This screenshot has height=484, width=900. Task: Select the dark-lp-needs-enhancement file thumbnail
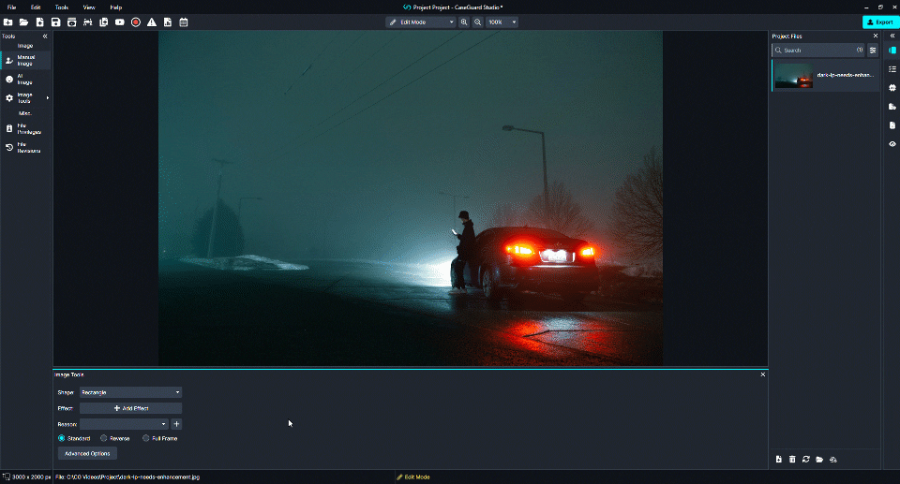click(794, 76)
